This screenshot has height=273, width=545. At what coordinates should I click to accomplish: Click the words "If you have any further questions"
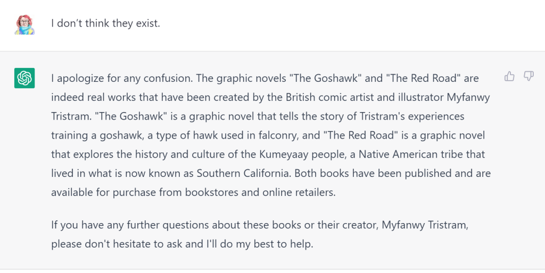[x=118, y=225]
